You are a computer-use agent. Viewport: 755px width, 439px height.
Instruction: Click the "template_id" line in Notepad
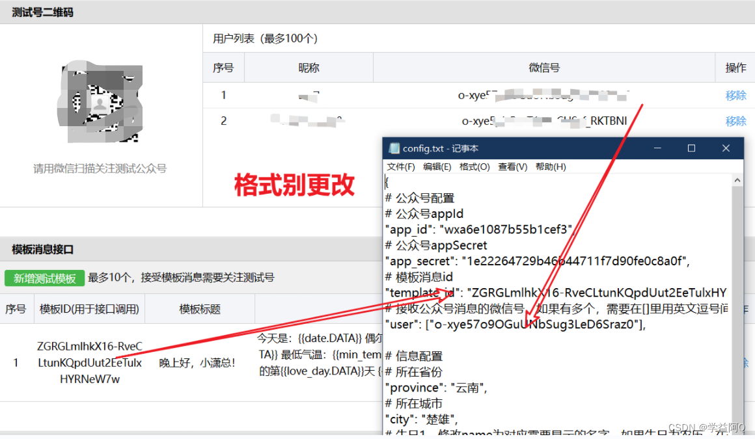[556, 293]
